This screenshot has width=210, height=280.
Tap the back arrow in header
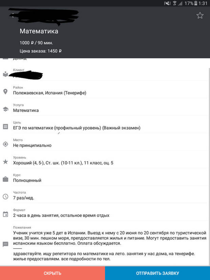pos(13,15)
